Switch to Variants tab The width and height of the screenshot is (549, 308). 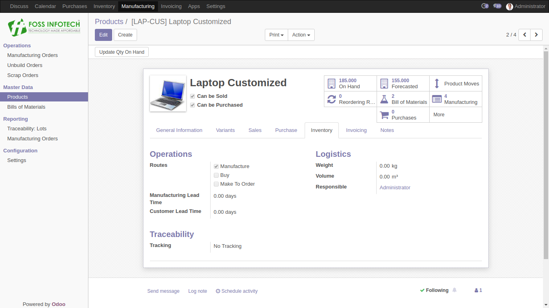pos(225,130)
